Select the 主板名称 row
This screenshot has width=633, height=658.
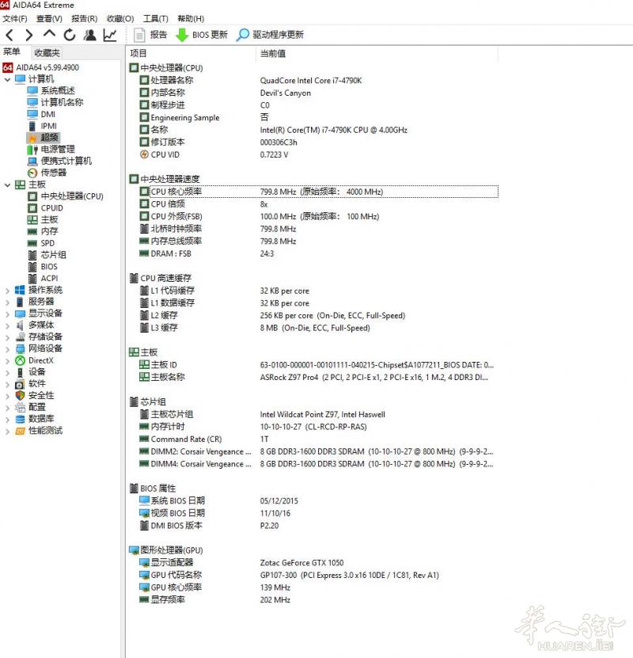(x=318, y=377)
